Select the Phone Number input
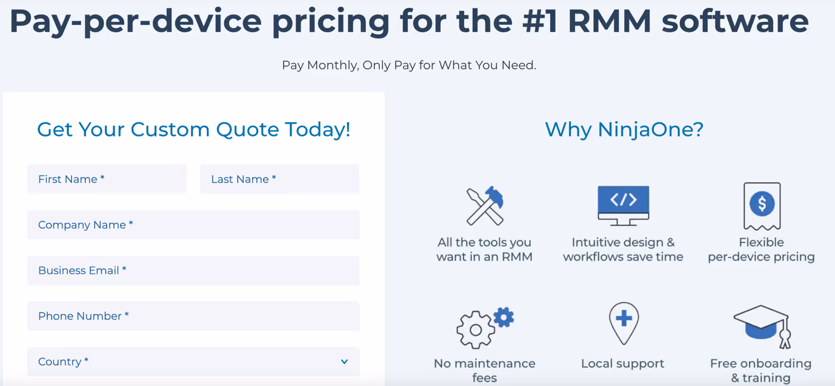This screenshot has height=386, width=835. 193,316
